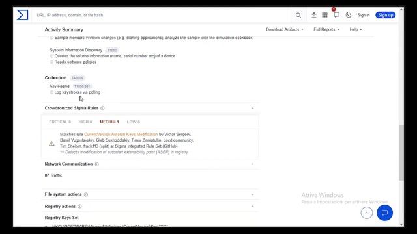The height and width of the screenshot is (234, 417).
Task: Click the T1056.001 Keylogging tag
Action: tap(82, 86)
